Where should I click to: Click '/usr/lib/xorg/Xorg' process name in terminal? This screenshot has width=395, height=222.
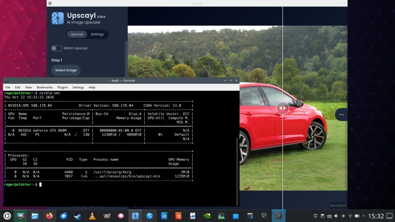click(x=112, y=172)
